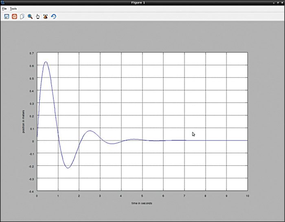Click the curve's second peak near 2.5 seconds
The height and width of the screenshot is (222, 285).
(x=90, y=131)
